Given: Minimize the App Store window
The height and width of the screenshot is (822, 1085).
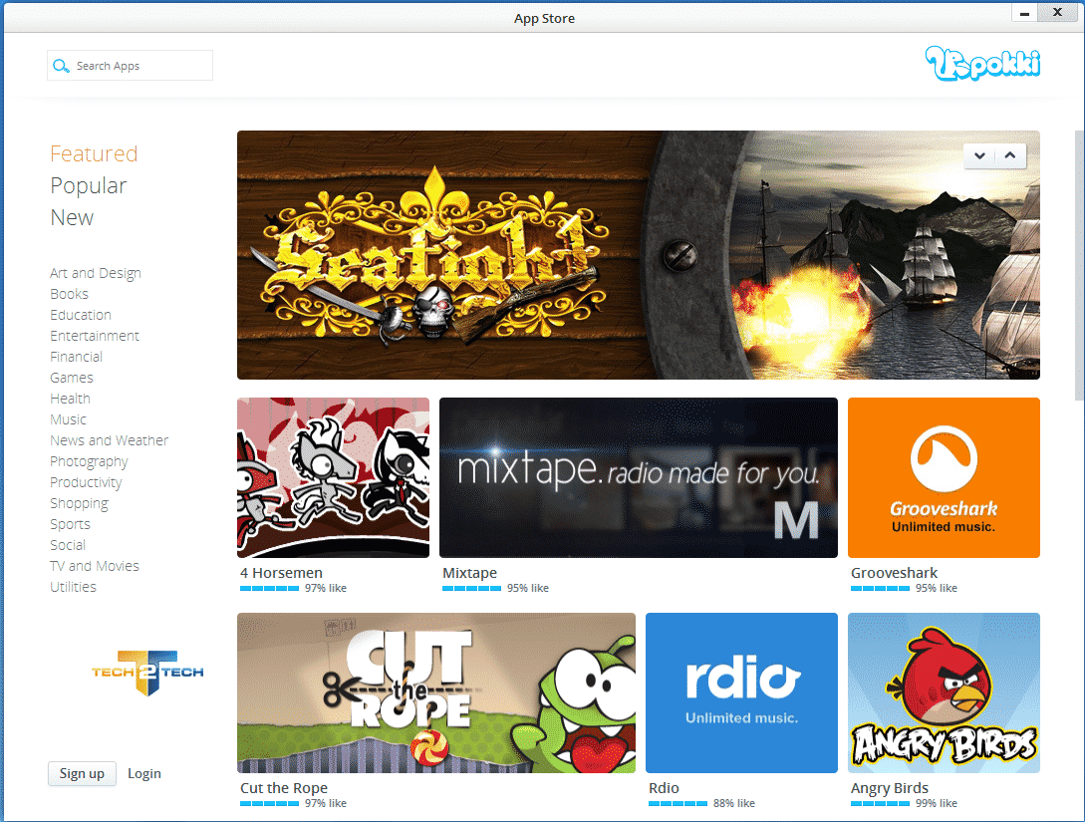Looking at the screenshot, I should click(x=1024, y=12).
